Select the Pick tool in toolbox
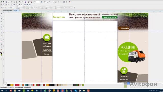 click(1, 11)
